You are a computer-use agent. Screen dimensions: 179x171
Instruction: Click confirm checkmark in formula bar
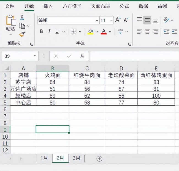pyautogui.click(x=69, y=56)
